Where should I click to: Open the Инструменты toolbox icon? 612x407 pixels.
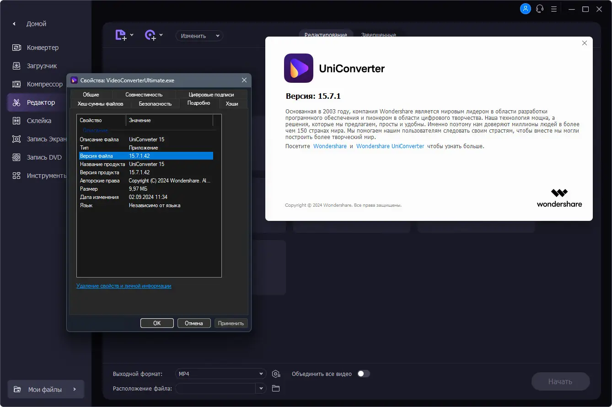16,176
